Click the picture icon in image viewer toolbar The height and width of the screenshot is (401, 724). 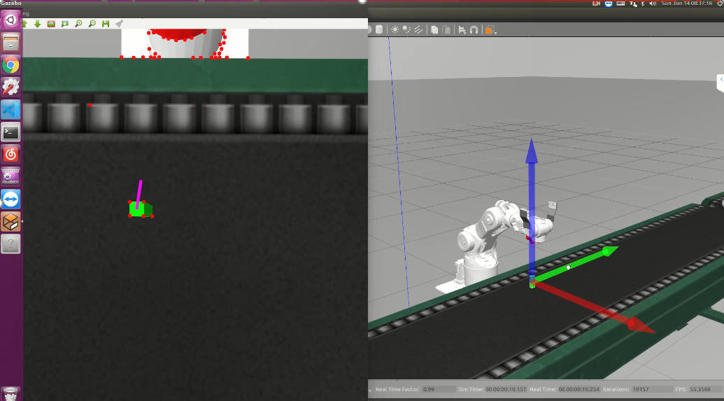pos(51,24)
